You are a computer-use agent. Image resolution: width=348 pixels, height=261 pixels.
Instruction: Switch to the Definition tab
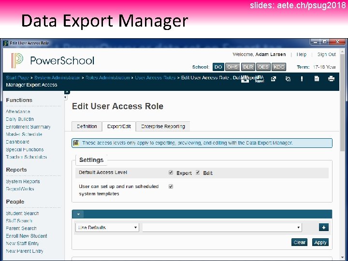(87, 126)
